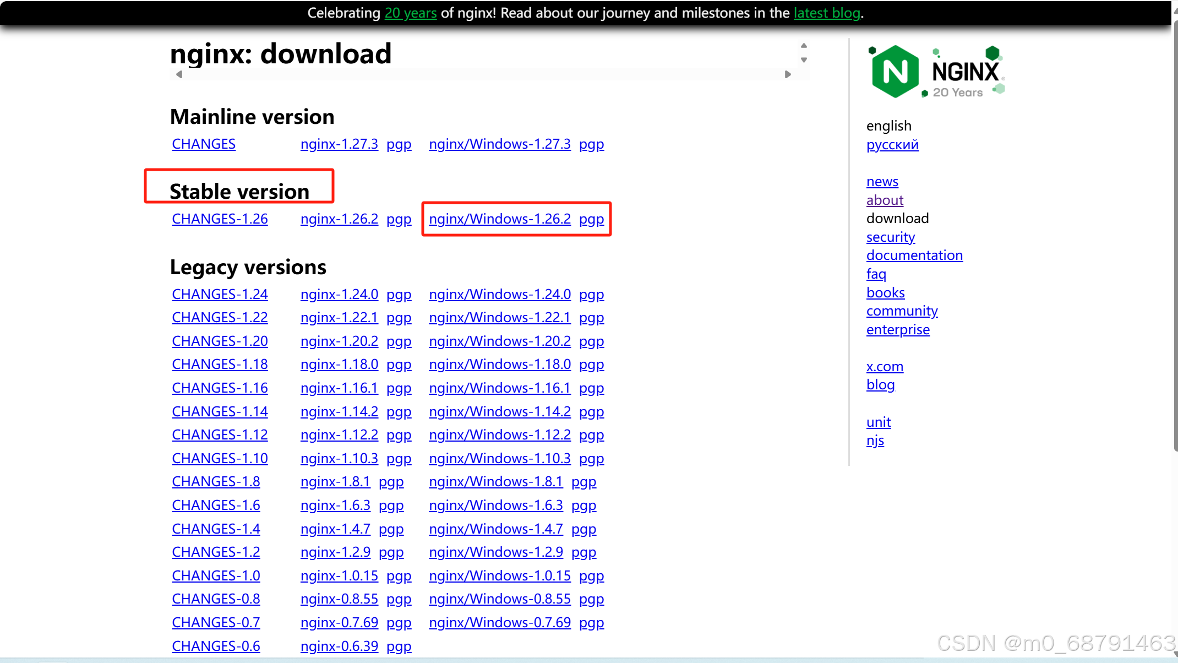Click the left scroll arrow under heading
This screenshot has width=1178, height=663.
[179, 74]
